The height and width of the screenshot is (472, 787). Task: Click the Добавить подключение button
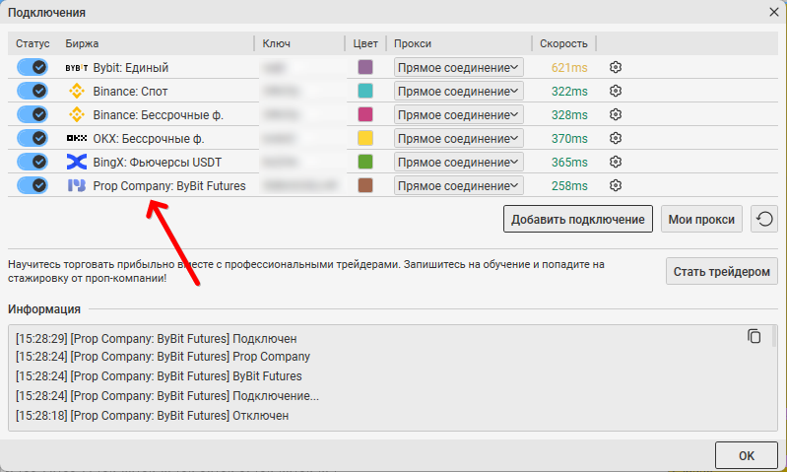pyautogui.click(x=578, y=219)
